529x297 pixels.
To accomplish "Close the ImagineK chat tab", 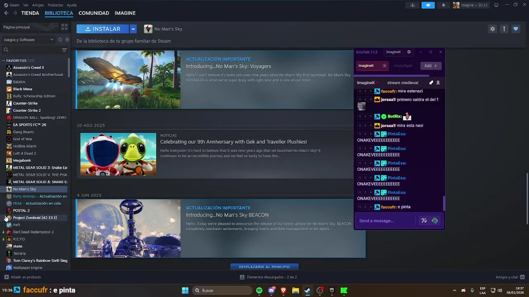I will tap(384, 66).
